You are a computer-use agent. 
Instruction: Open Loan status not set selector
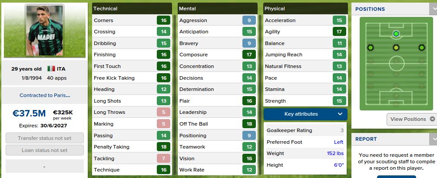click(44, 150)
